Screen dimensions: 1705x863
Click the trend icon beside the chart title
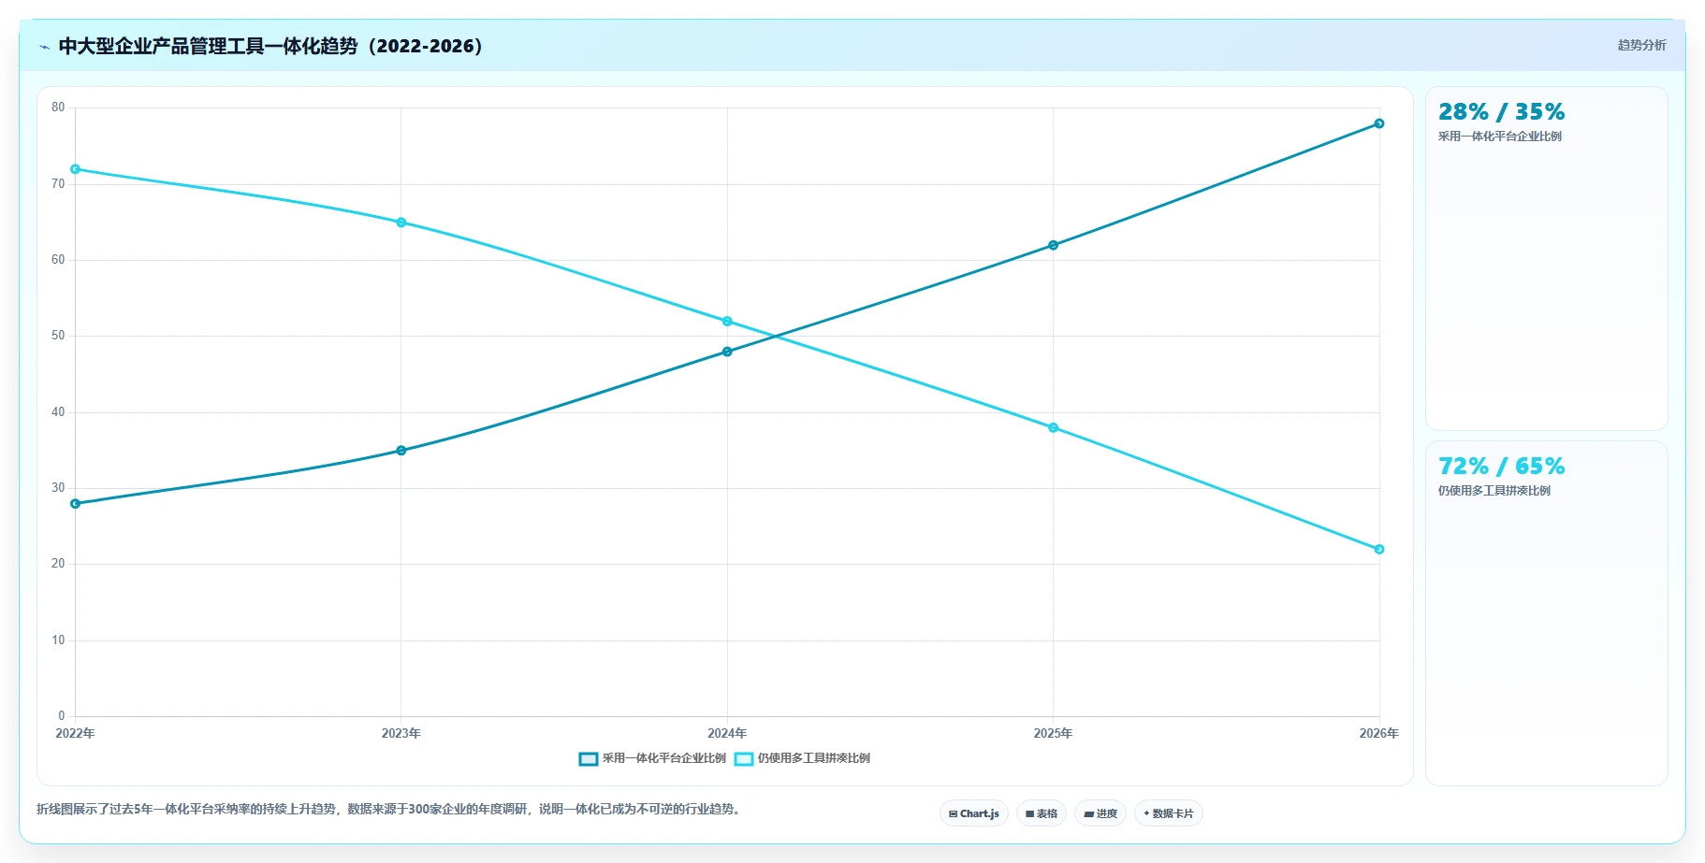tap(44, 47)
